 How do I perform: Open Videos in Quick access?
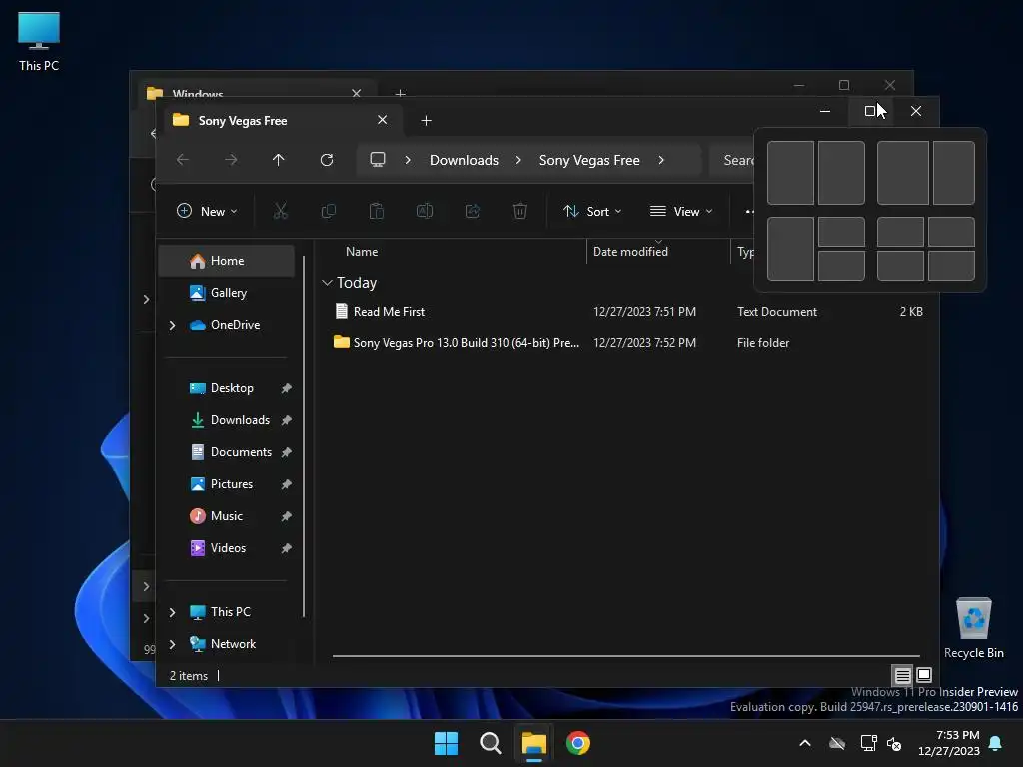229,548
